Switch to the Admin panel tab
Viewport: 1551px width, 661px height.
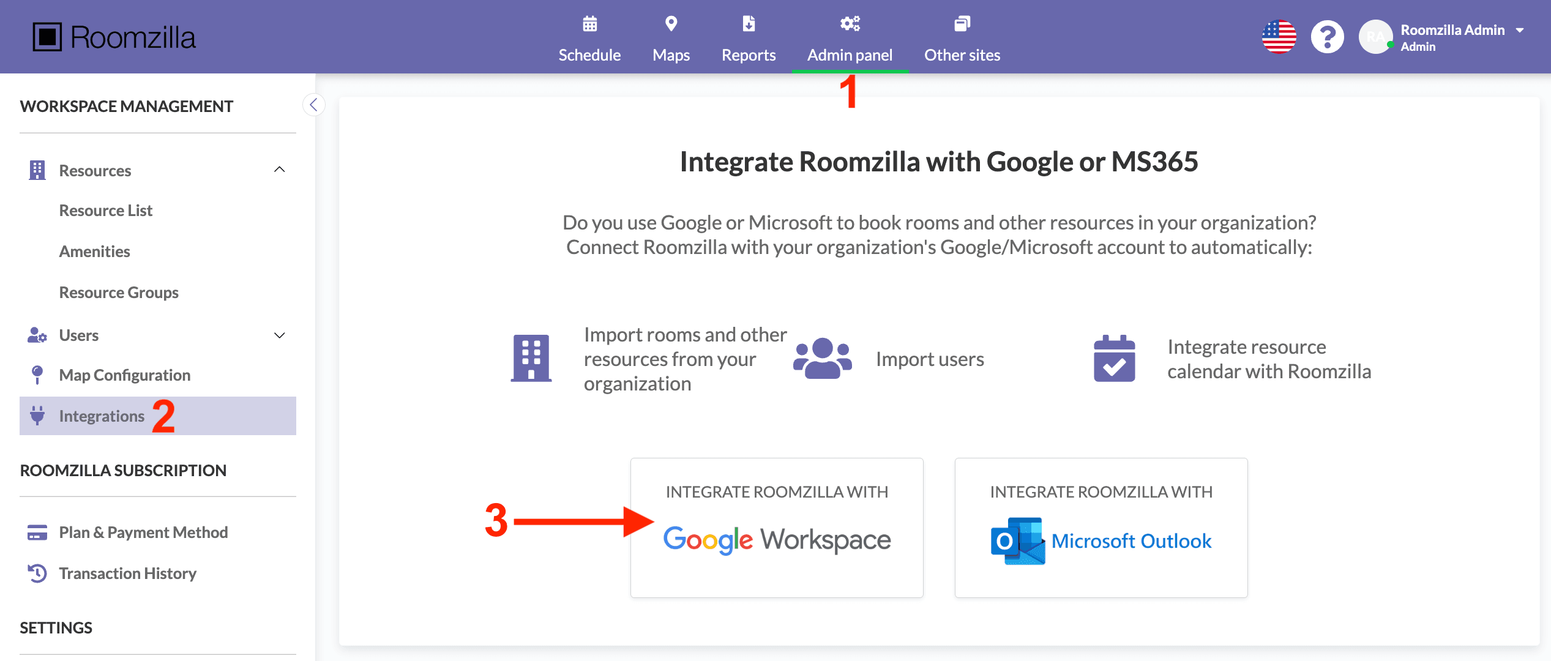pyautogui.click(x=850, y=54)
